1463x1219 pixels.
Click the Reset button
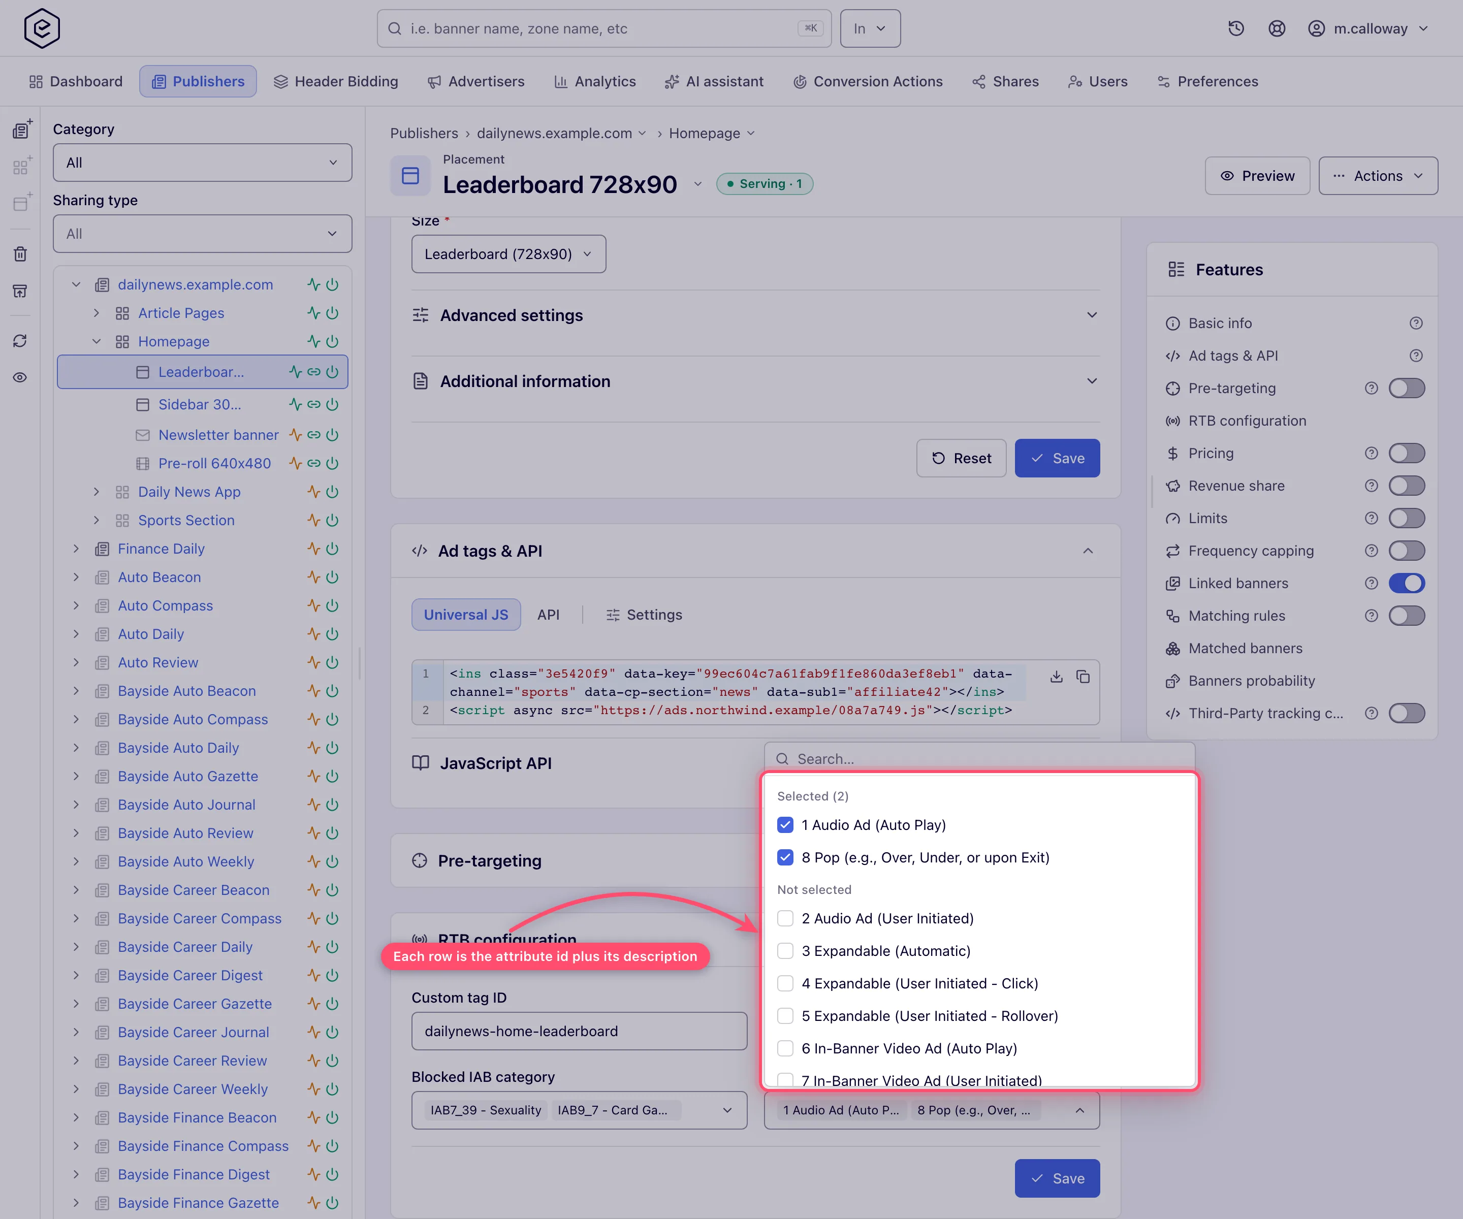961,458
